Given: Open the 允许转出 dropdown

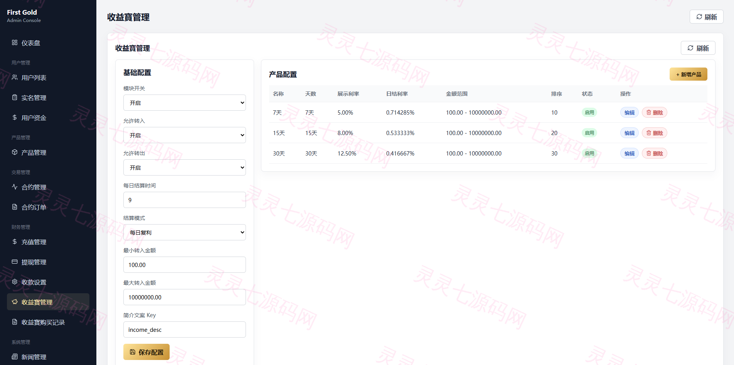Looking at the screenshot, I should (x=185, y=167).
